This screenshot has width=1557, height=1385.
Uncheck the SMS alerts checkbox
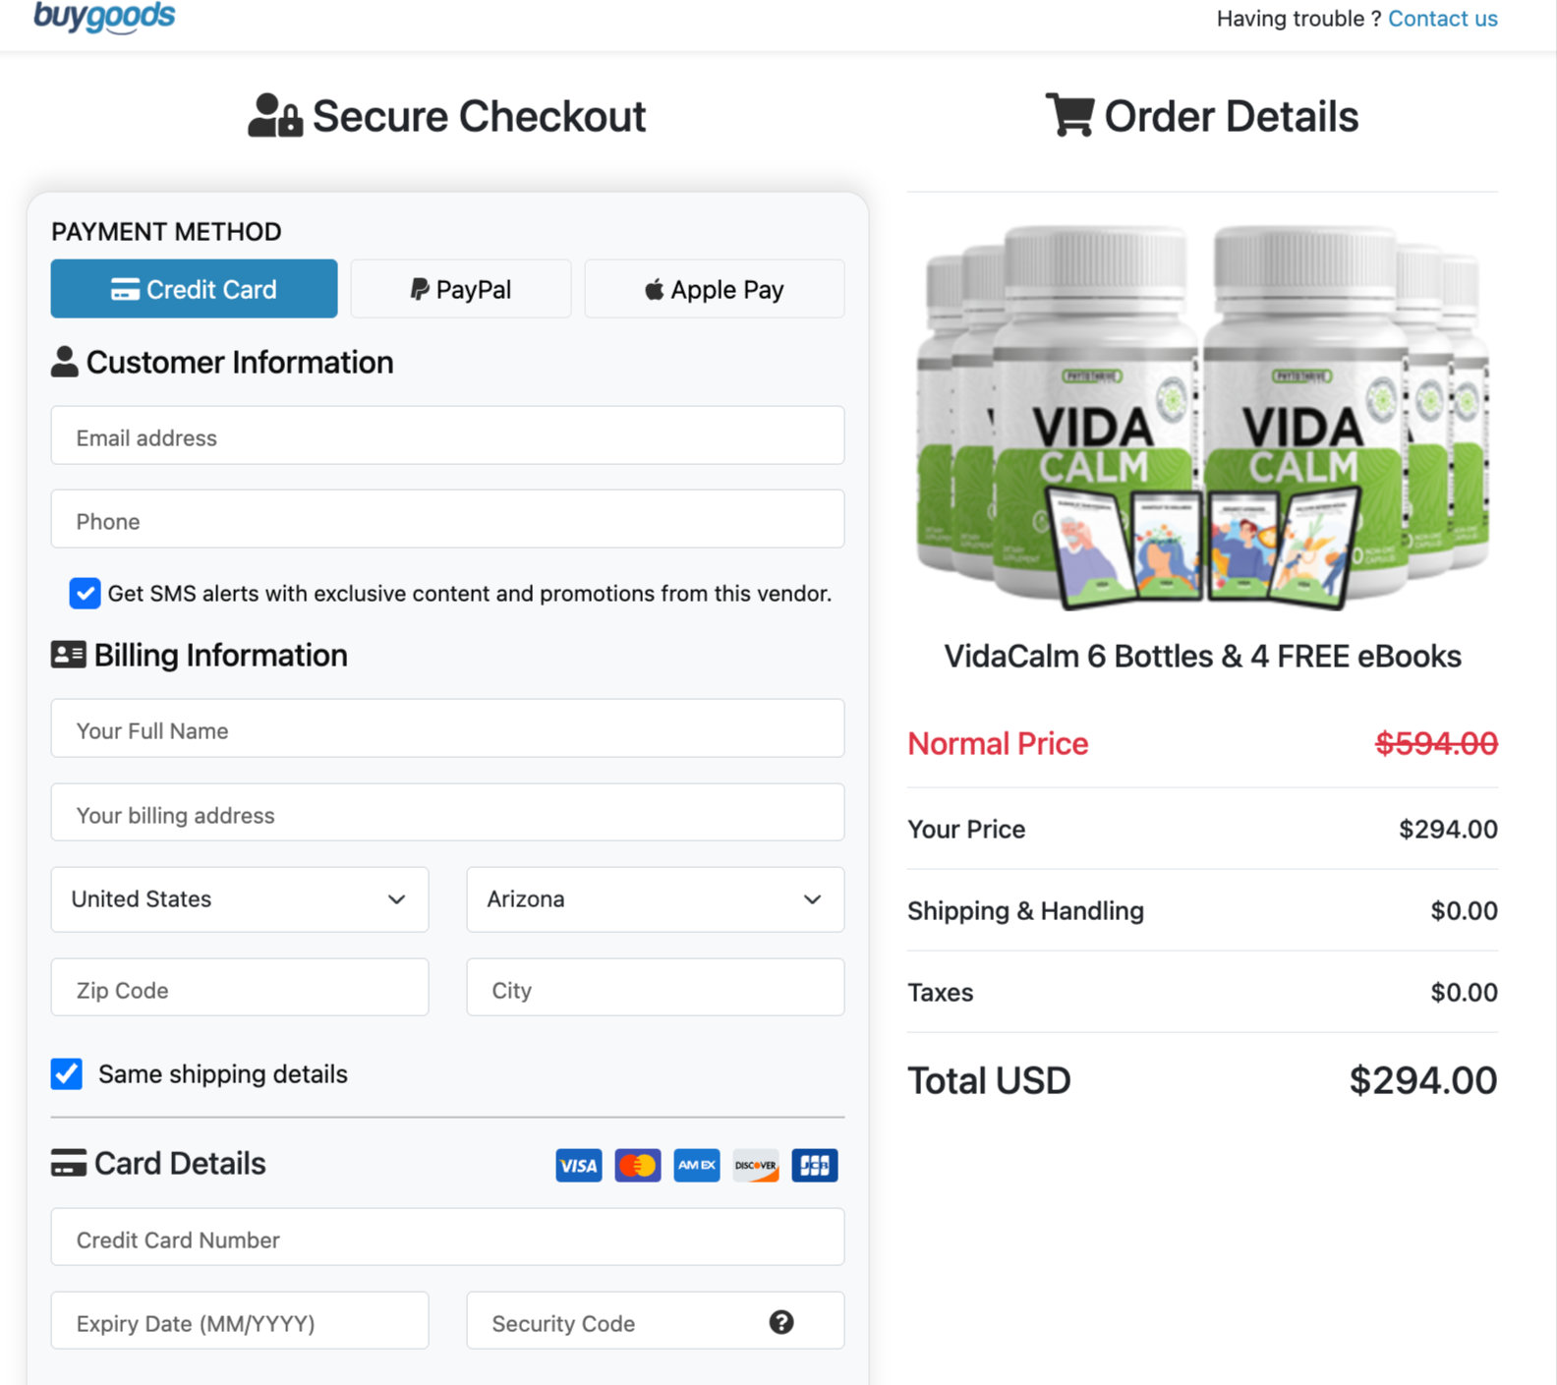pos(85,594)
